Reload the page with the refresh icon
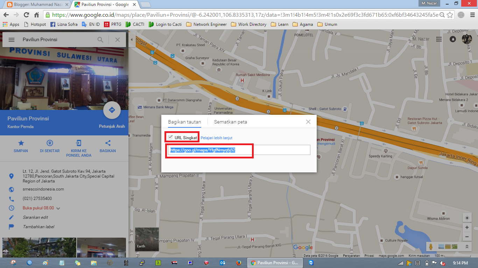This screenshot has height=268, width=478. [26, 15]
